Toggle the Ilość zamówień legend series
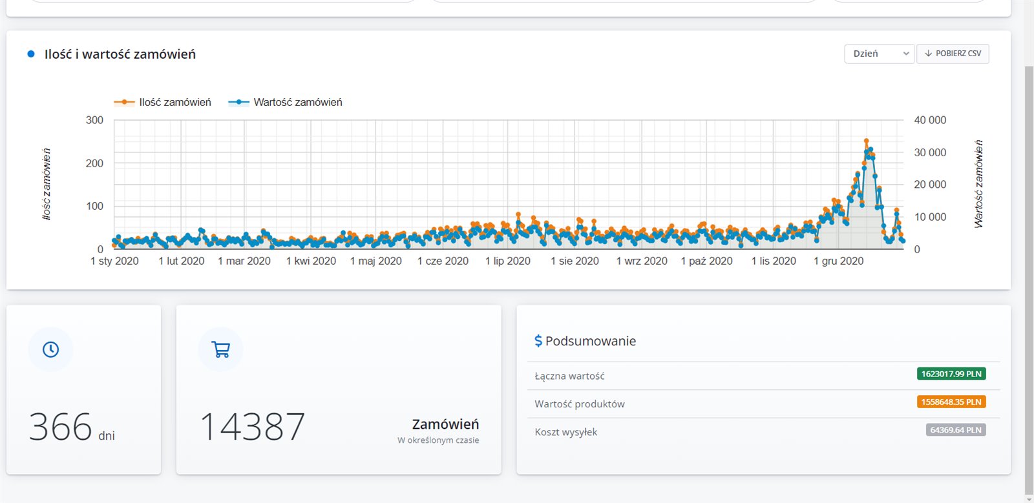This screenshot has width=1034, height=503. (x=163, y=102)
